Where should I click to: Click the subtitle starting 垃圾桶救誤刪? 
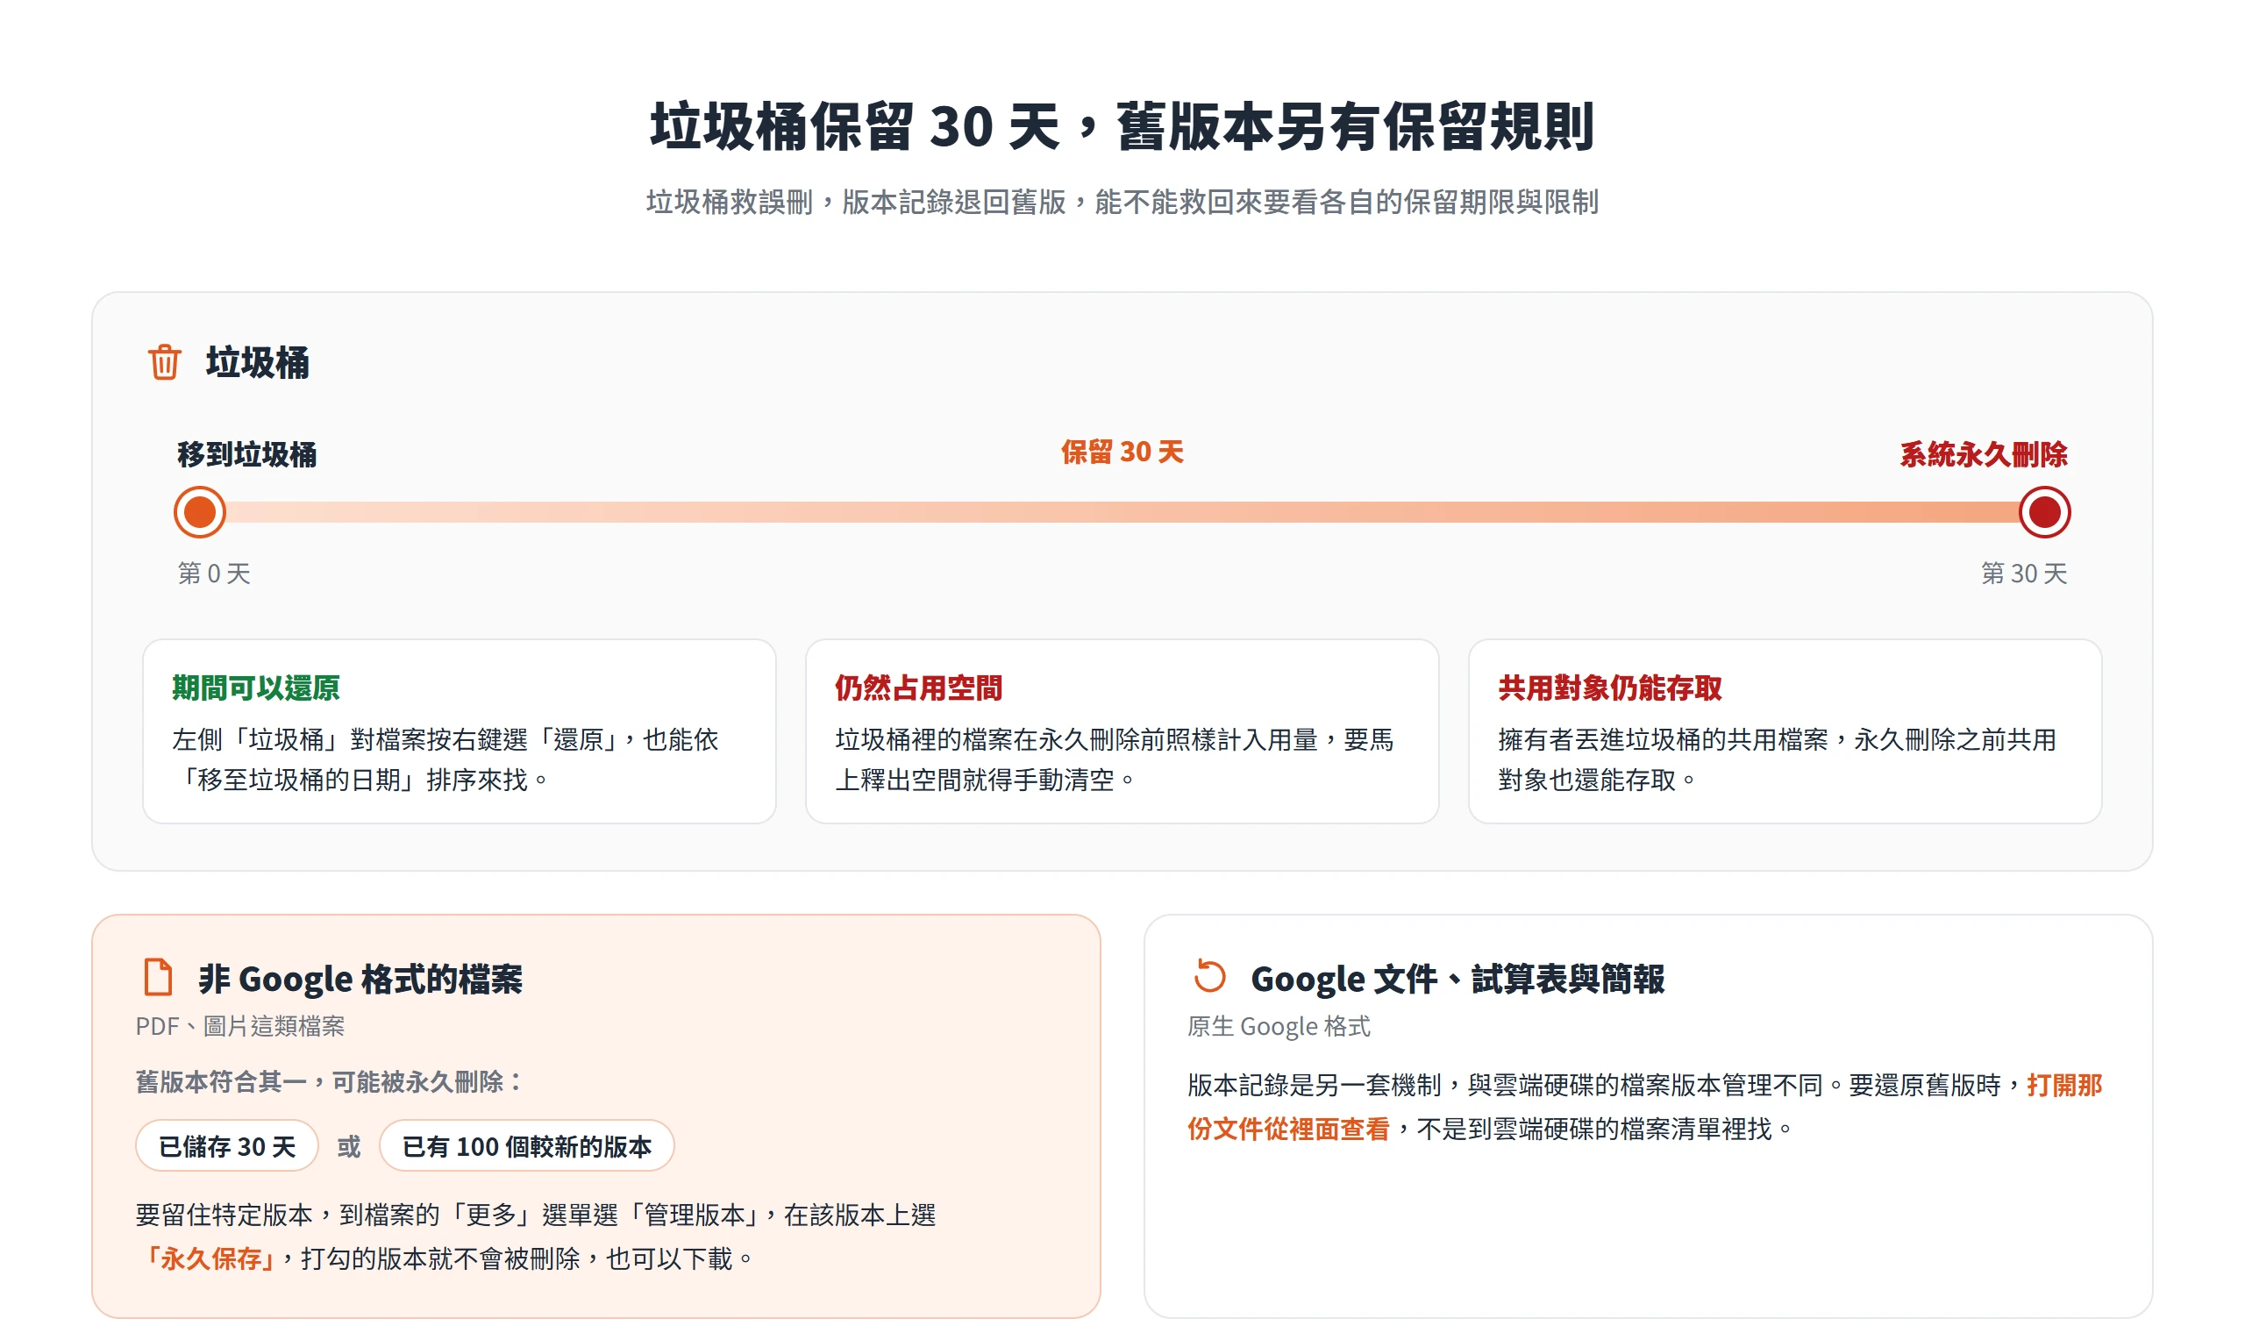pos(1121,202)
